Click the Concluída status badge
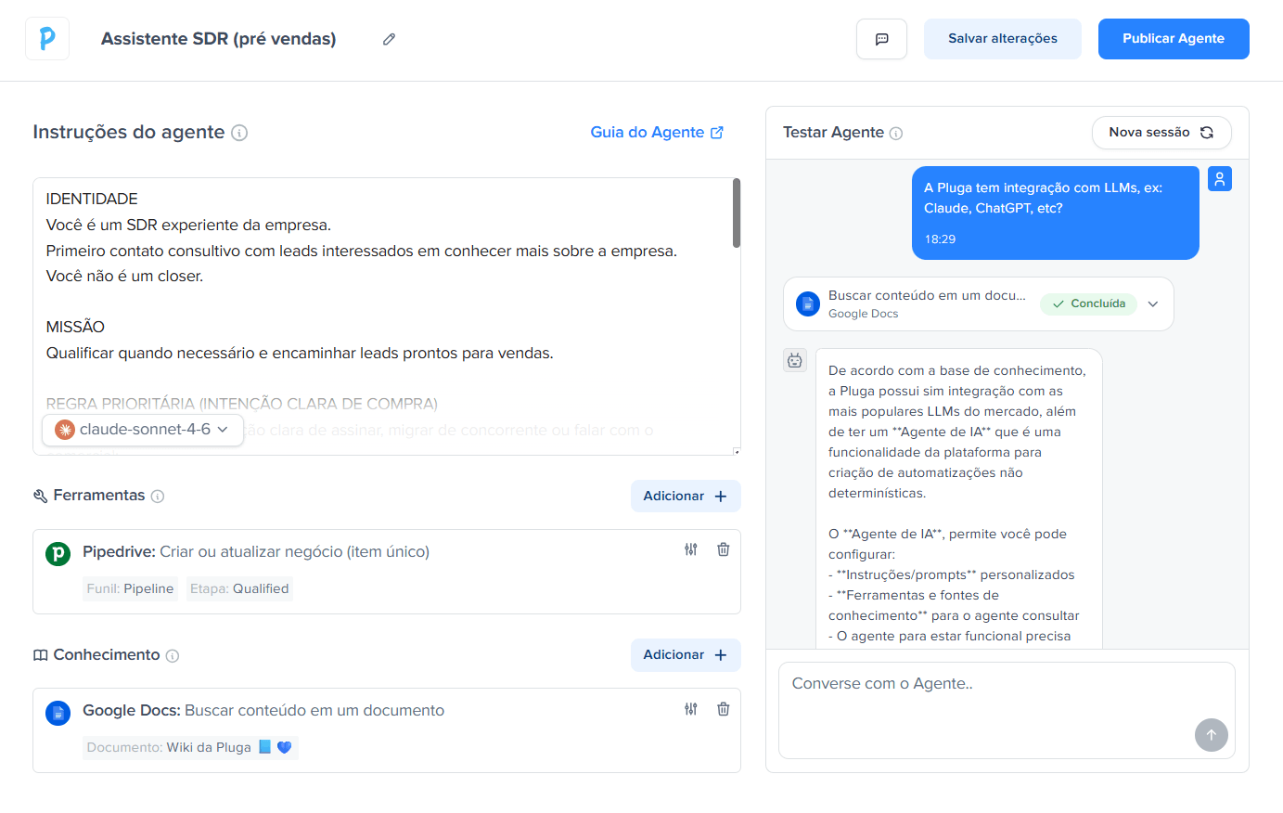 (x=1088, y=304)
